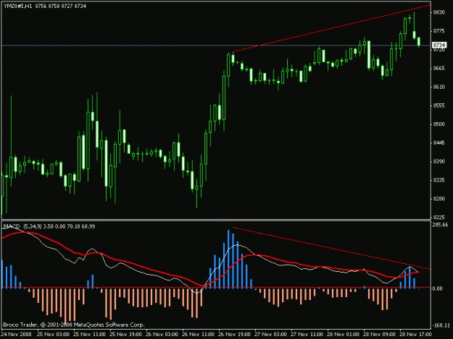Click the 8775 price axis label

[439, 31]
